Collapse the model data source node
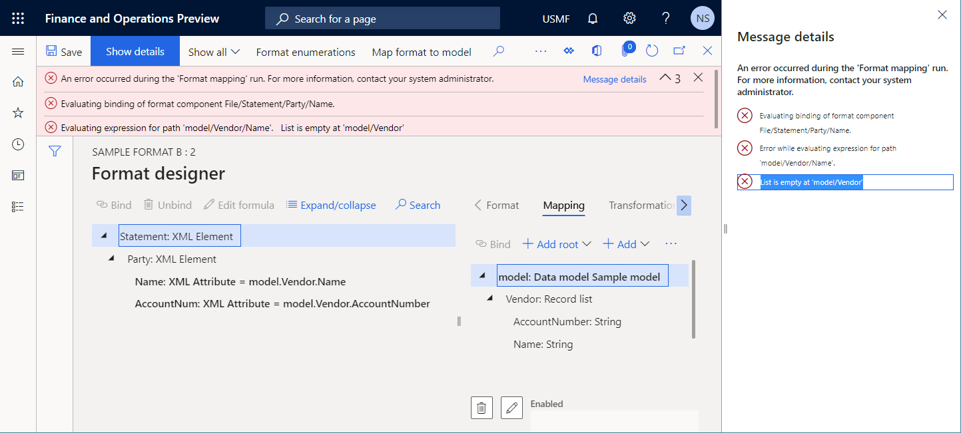 click(x=482, y=276)
